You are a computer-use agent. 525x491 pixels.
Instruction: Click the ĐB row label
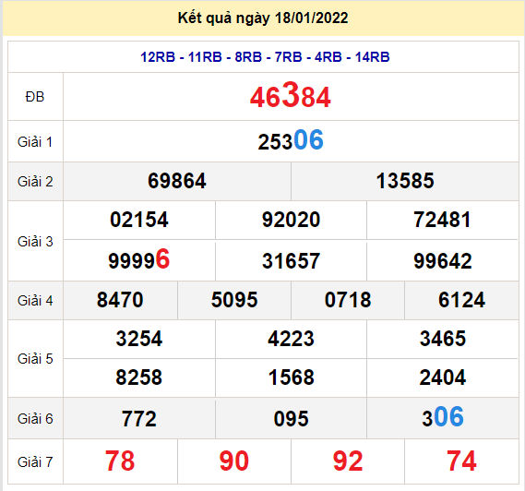coord(35,97)
